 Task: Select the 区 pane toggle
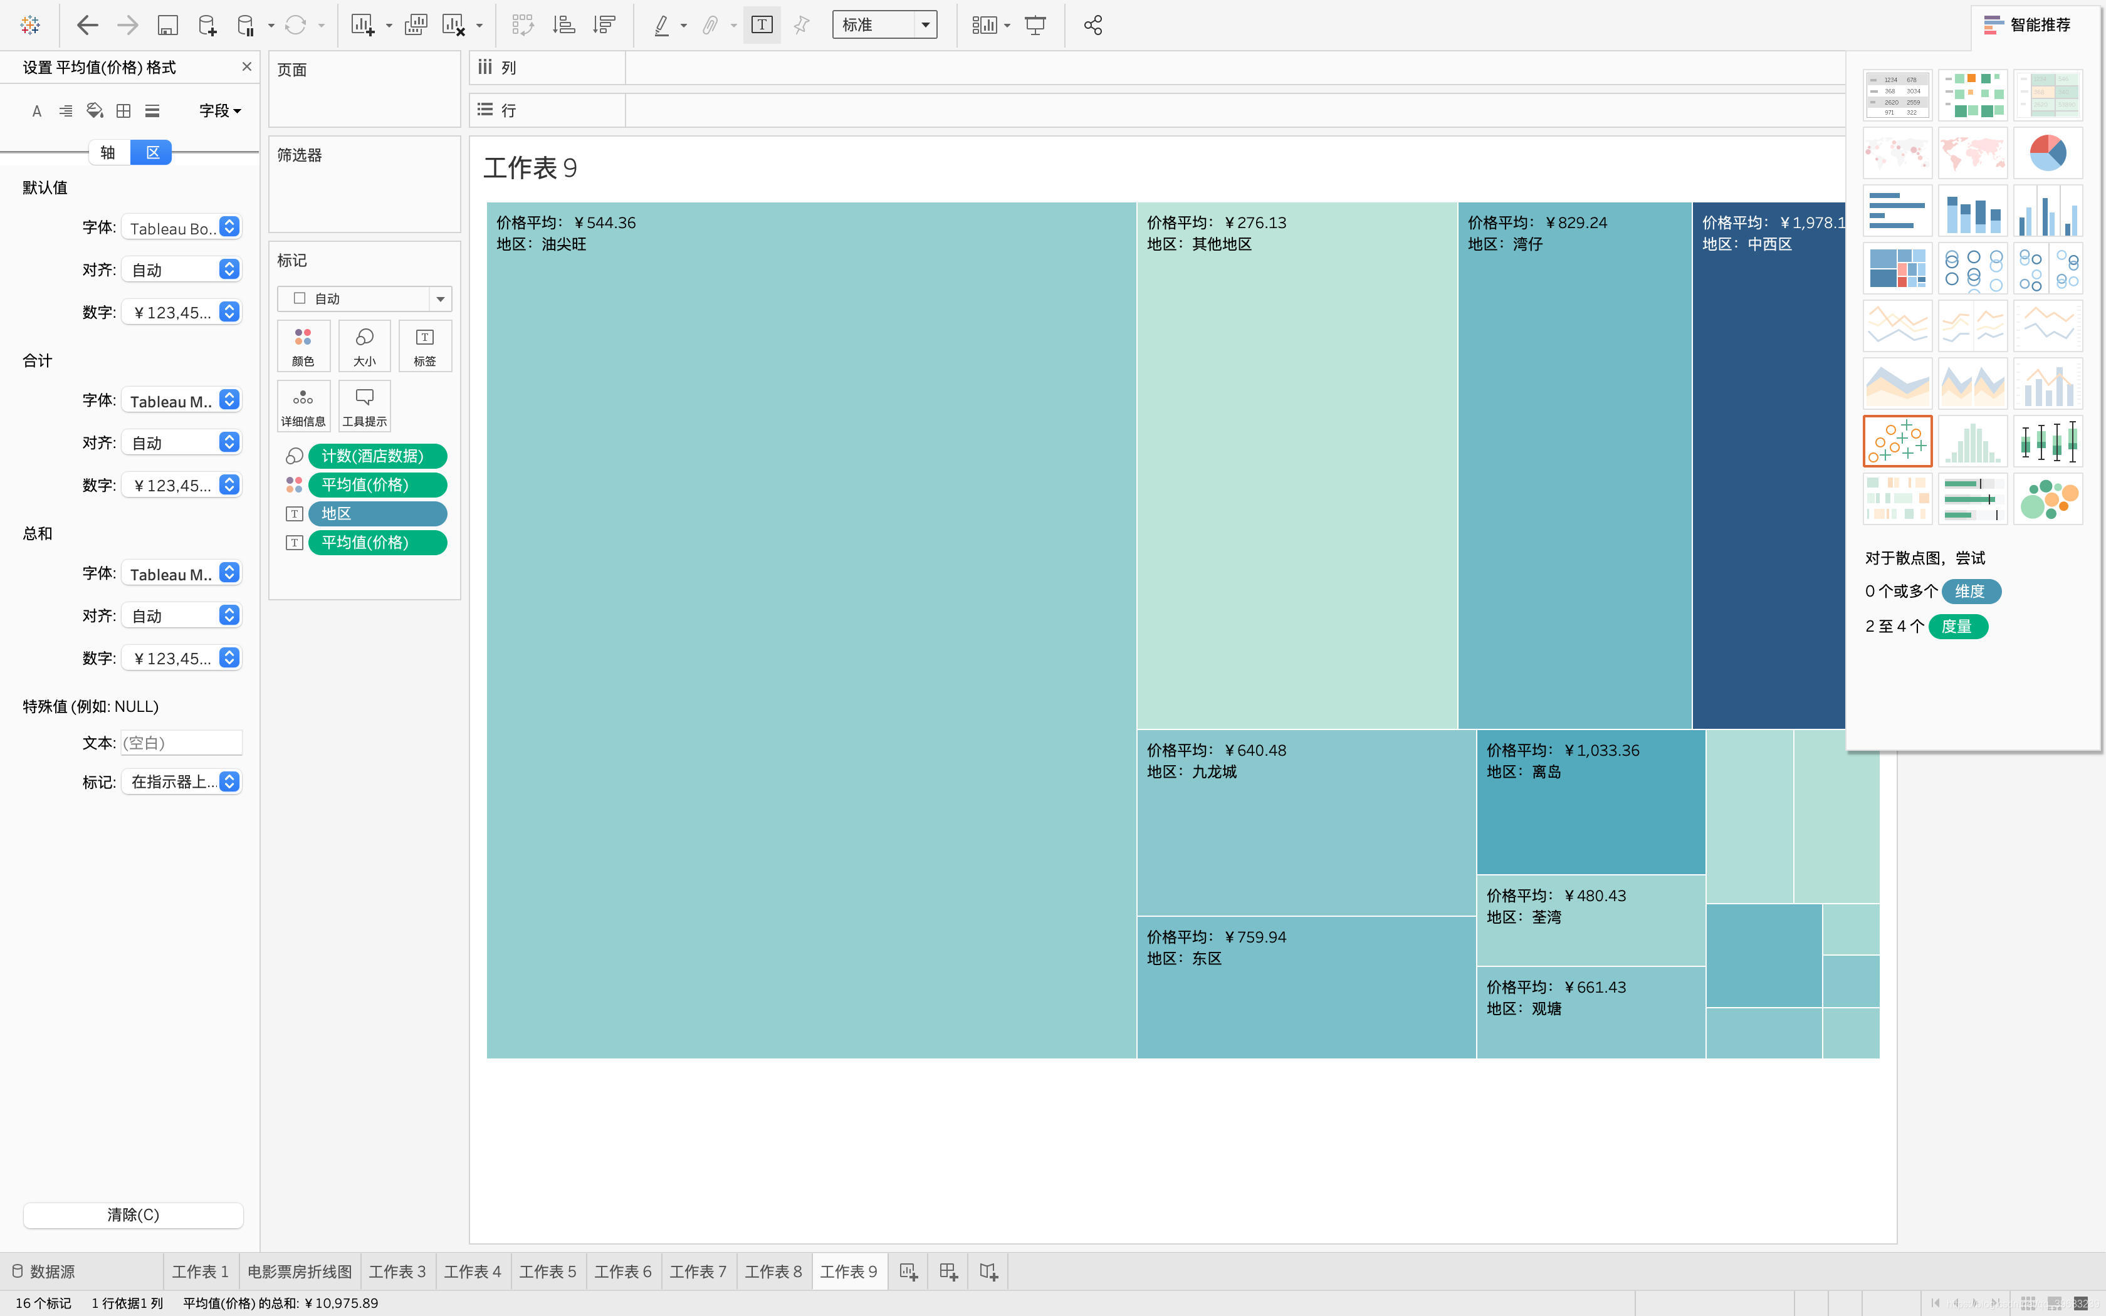coord(152,152)
